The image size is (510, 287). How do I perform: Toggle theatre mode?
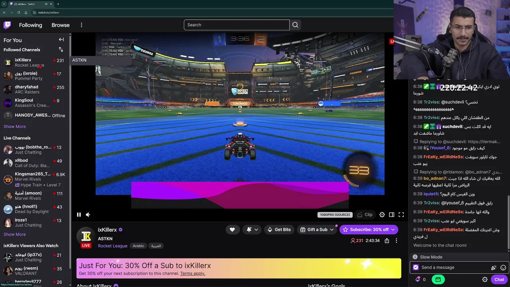(392, 214)
